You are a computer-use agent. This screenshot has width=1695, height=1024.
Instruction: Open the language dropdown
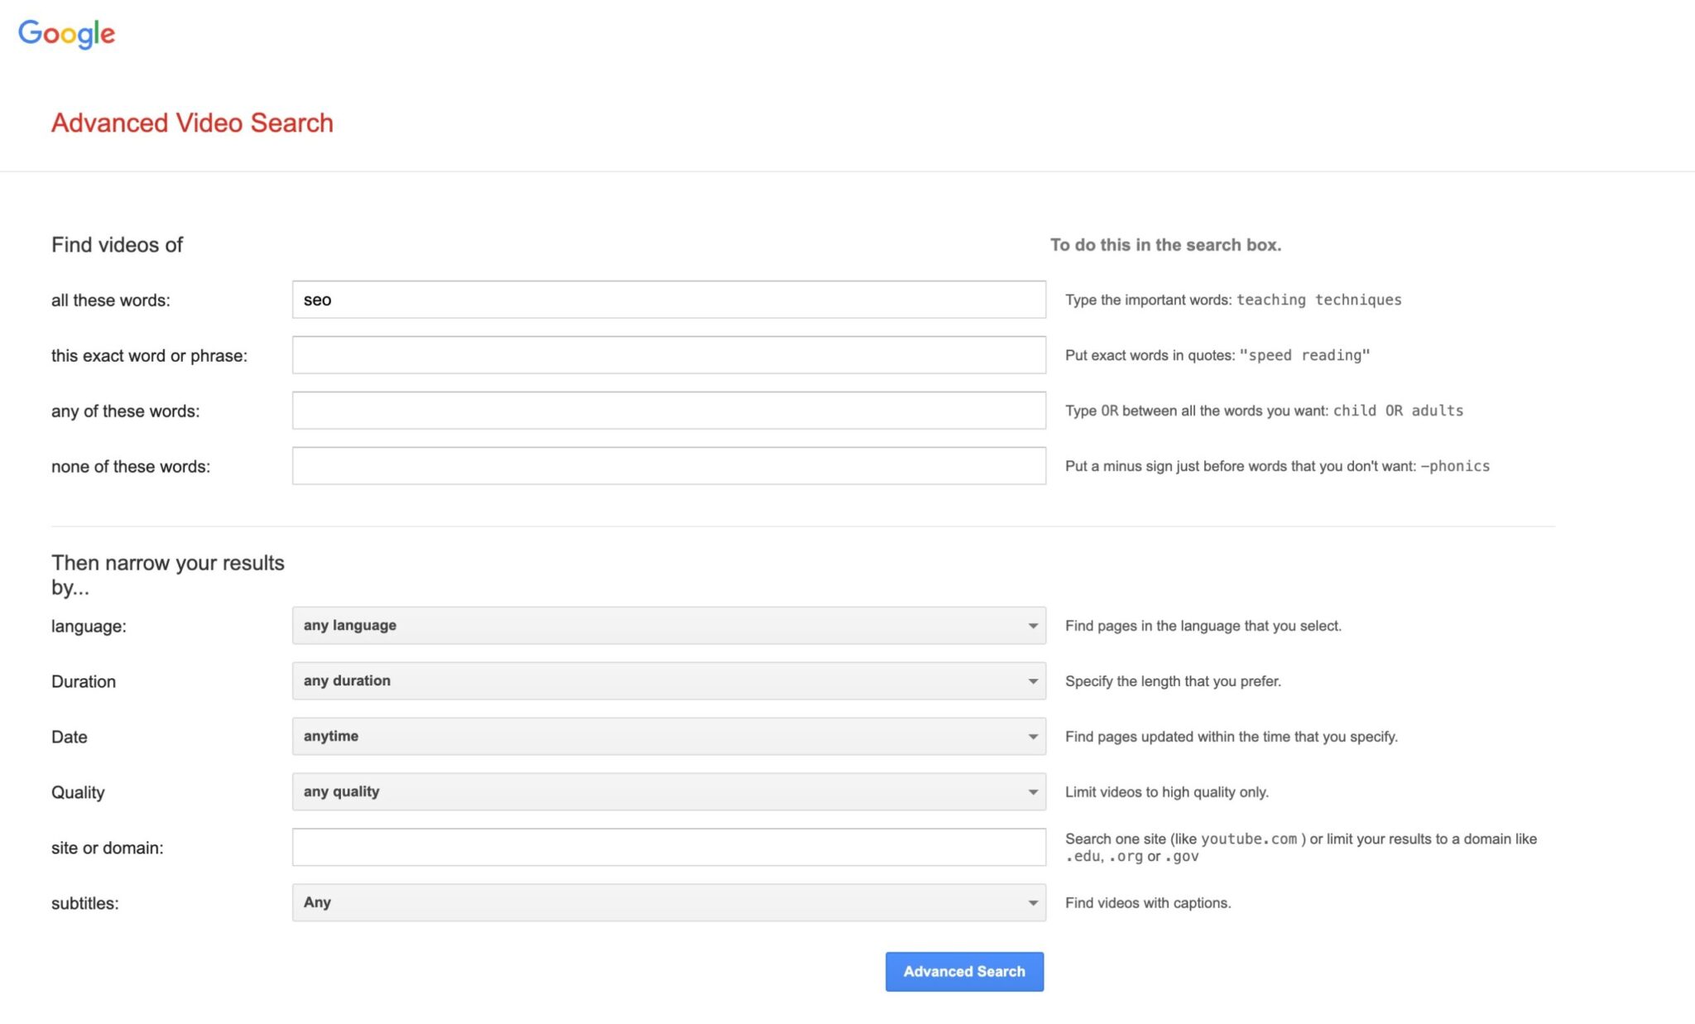coord(667,626)
